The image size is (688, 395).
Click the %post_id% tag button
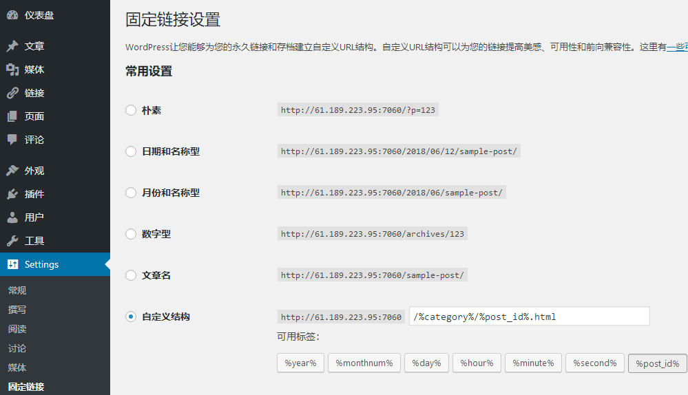coord(657,363)
